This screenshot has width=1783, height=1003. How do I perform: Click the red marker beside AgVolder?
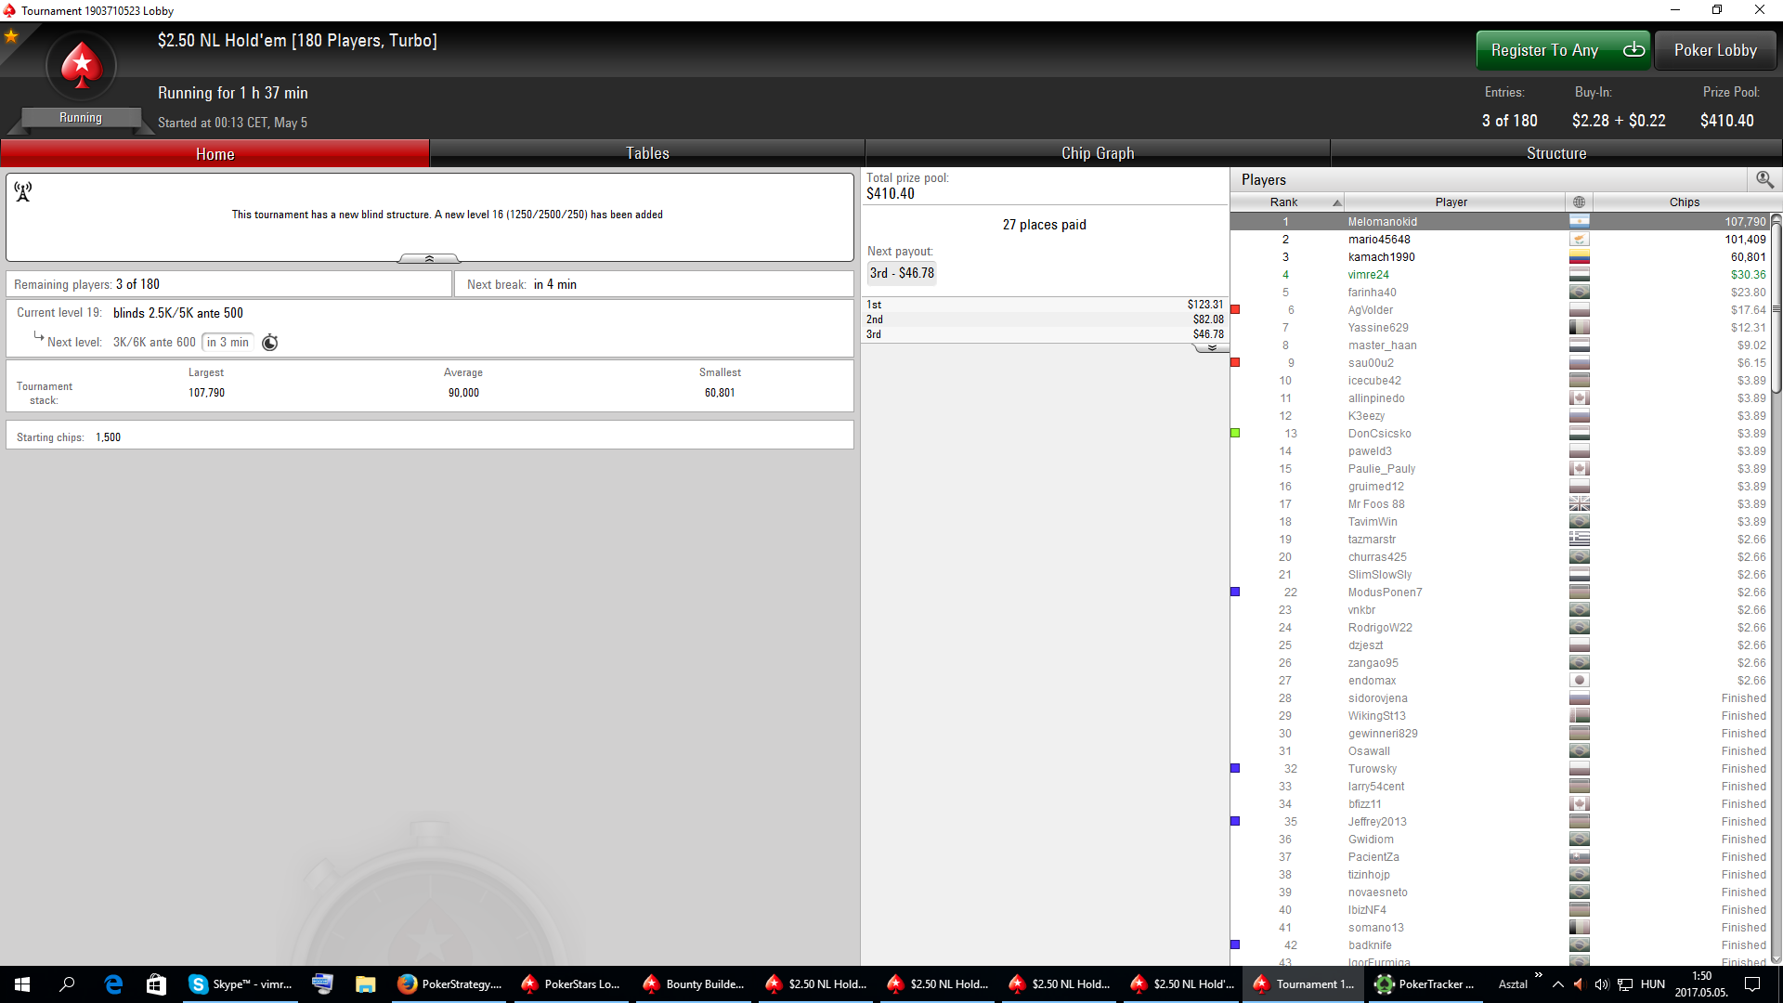(x=1235, y=309)
